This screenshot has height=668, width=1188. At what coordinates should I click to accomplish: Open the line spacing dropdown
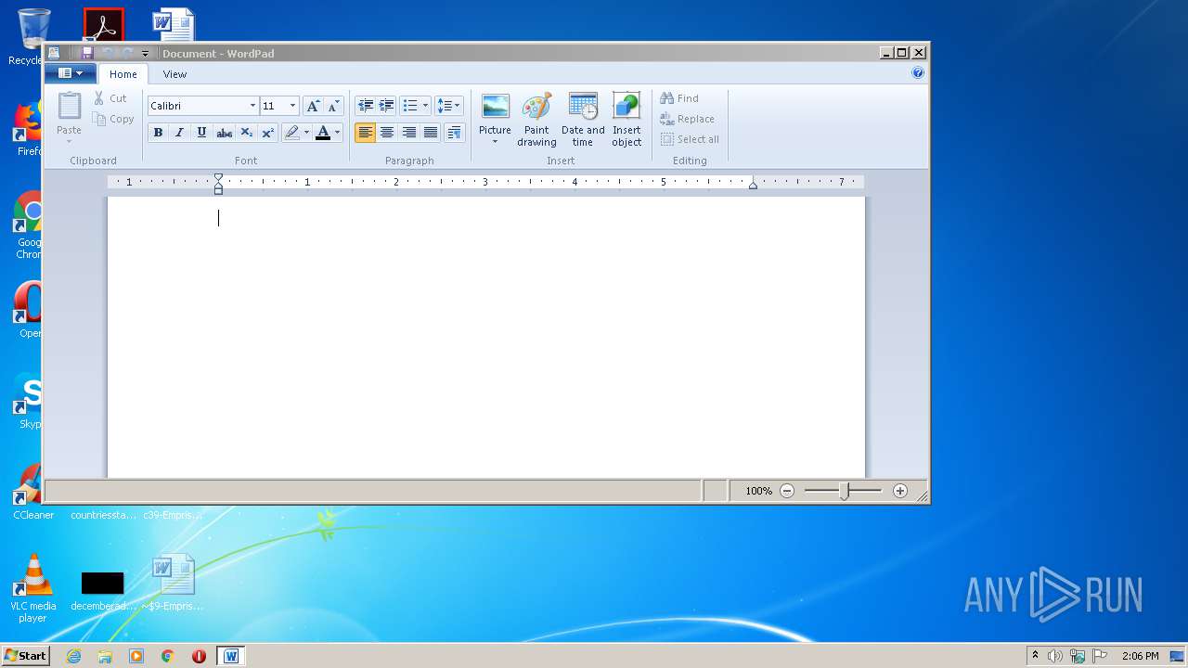(x=448, y=106)
